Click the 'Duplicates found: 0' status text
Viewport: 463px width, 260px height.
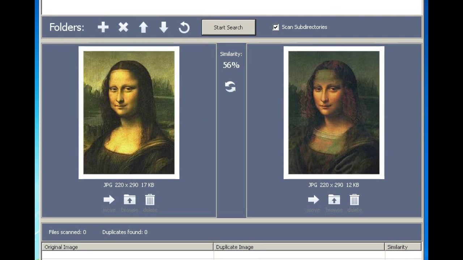click(x=125, y=232)
